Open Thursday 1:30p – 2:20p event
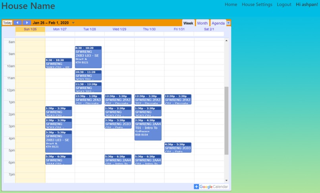 pyautogui.click(x=148, y=111)
